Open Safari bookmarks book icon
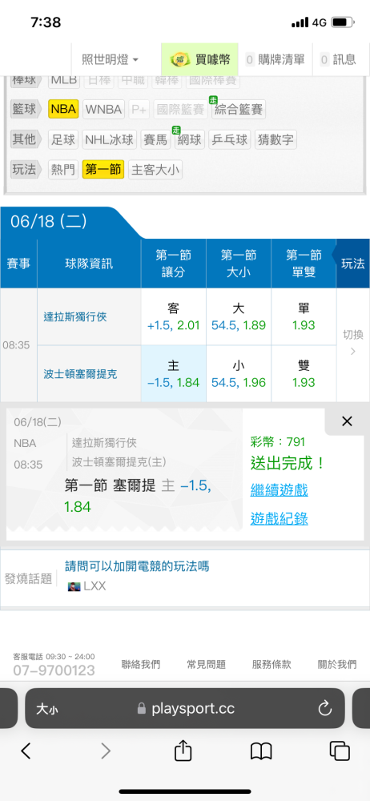 click(x=261, y=751)
